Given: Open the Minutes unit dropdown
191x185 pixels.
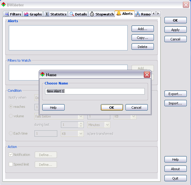Looking at the screenshot, I should (x=99, y=125).
